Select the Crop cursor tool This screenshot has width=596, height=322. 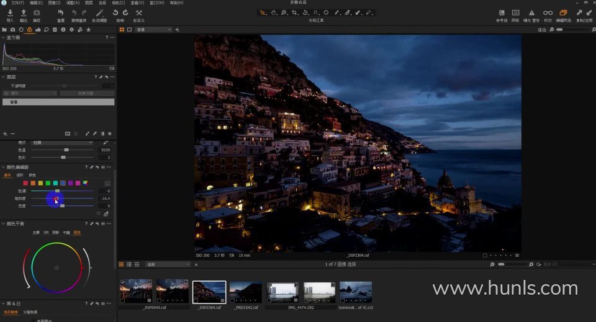point(294,12)
